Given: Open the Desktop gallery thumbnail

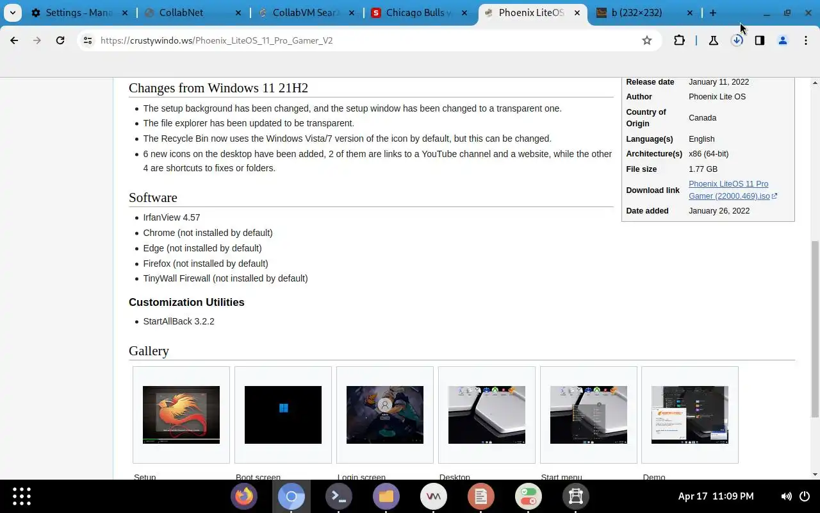Looking at the screenshot, I should 487,415.
